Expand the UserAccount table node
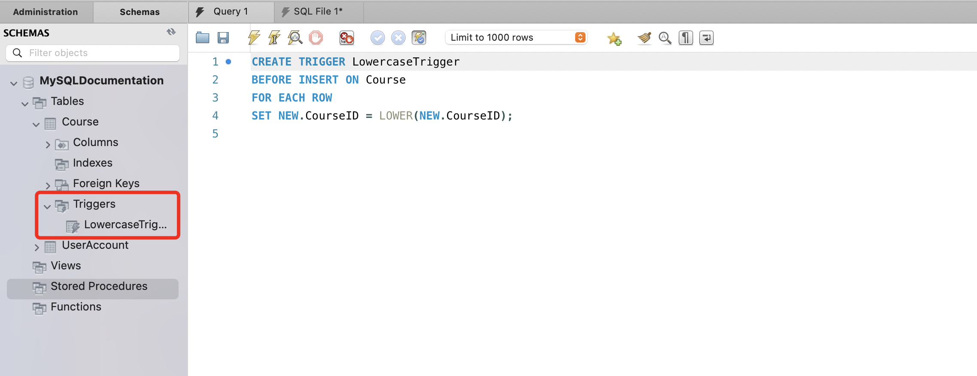Image resolution: width=977 pixels, height=376 pixels. pos(36,248)
